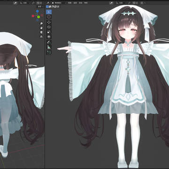The height and width of the screenshot is (169, 169).
Task: Open the 添加 menu in viewport header
Action: pyautogui.click(x=80, y=3)
